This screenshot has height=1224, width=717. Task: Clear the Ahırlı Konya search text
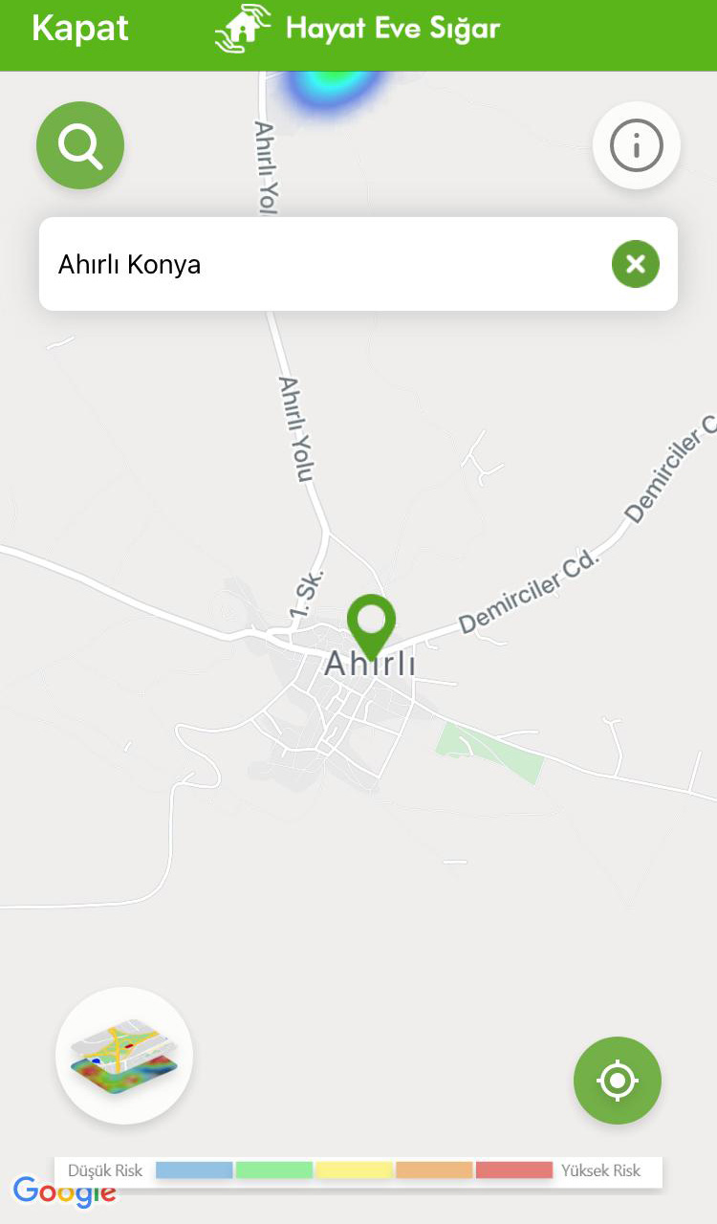coord(636,264)
